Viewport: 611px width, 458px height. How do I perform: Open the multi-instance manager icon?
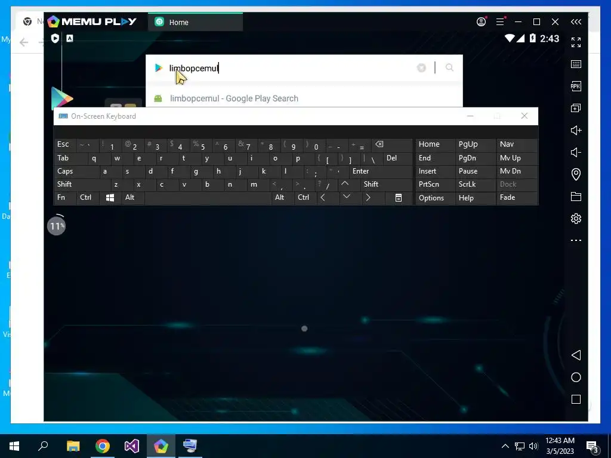(x=576, y=109)
